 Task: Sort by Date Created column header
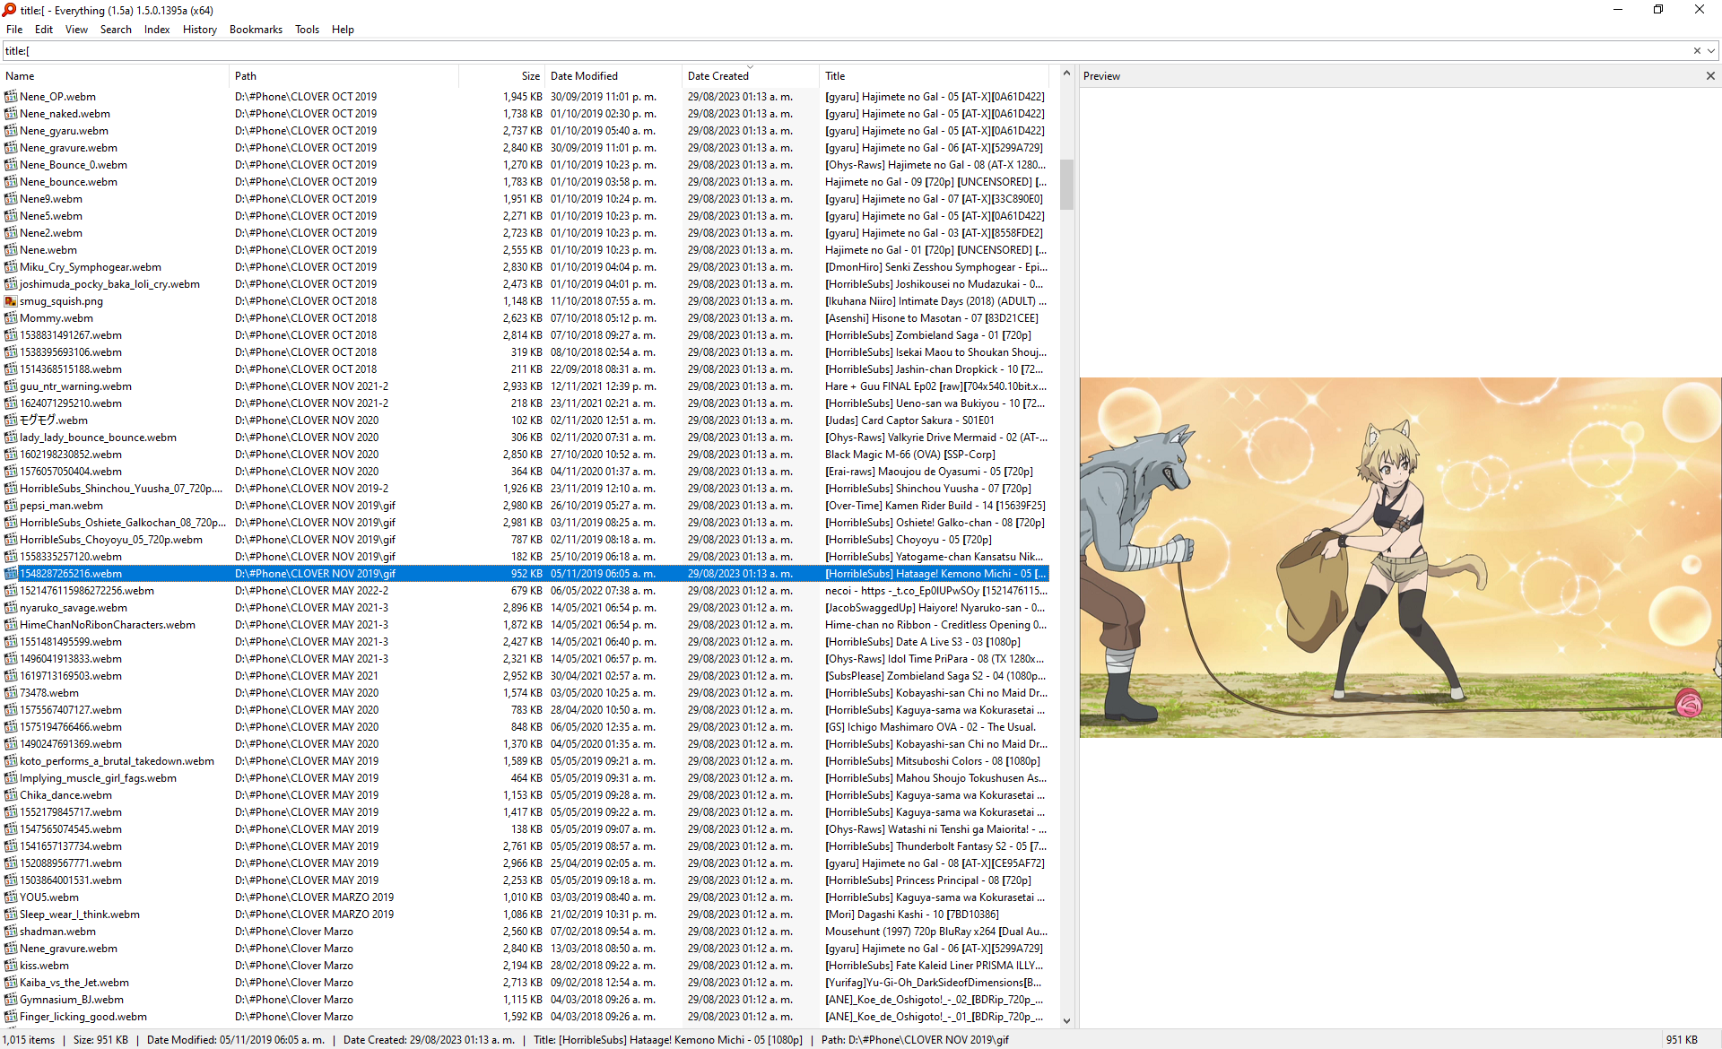pos(751,76)
